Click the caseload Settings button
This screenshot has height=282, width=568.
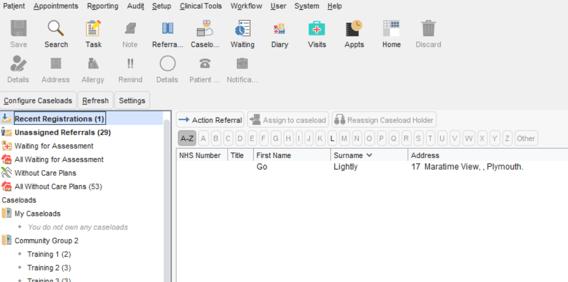(132, 101)
